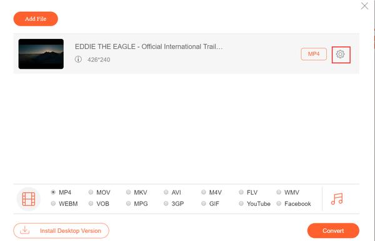The height and width of the screenshot is (241, 375).
Task: Pick the YouTube output preset
Action: coord(241,203)
